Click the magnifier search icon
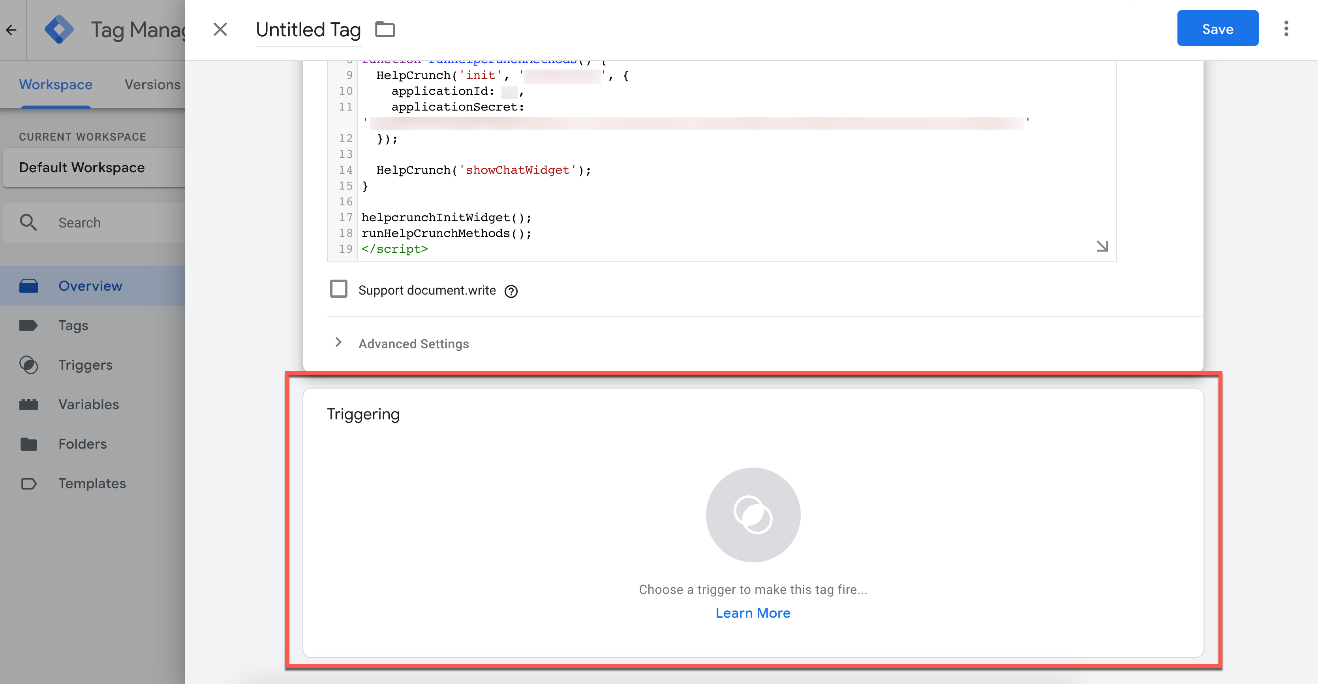This screenshot has width=1318, height=684. point(29,223)
